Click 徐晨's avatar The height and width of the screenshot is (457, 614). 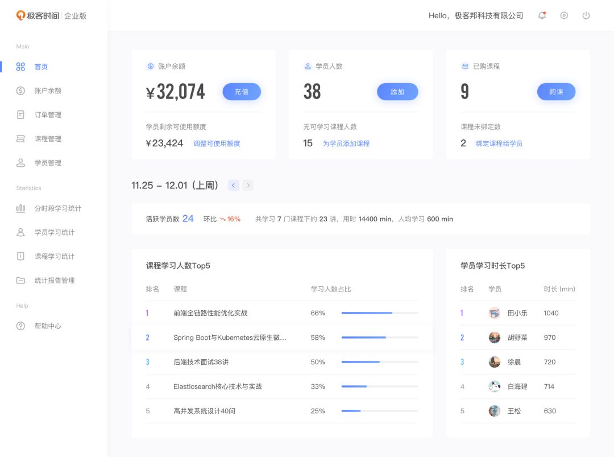pyautogui.click(x=495, y=362)
